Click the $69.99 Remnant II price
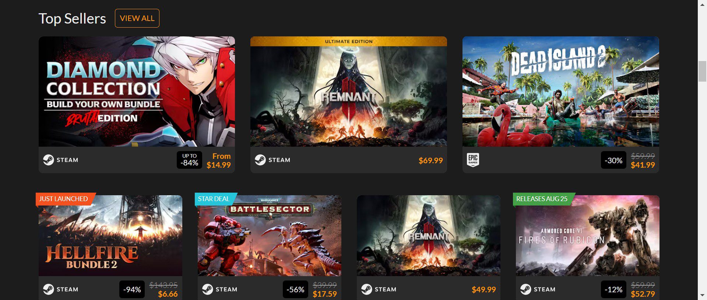Viewport: 707px width, 300px height. [431, 160]
